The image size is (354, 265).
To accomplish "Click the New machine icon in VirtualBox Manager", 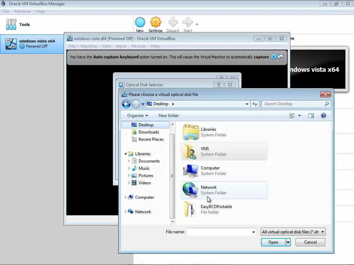I will tap(140, 22).
